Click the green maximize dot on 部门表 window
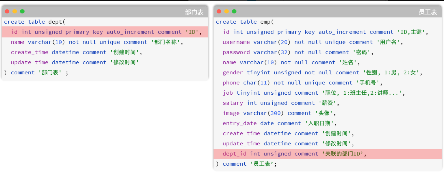Screen dimensions: 444x172 tap(22, 11)
